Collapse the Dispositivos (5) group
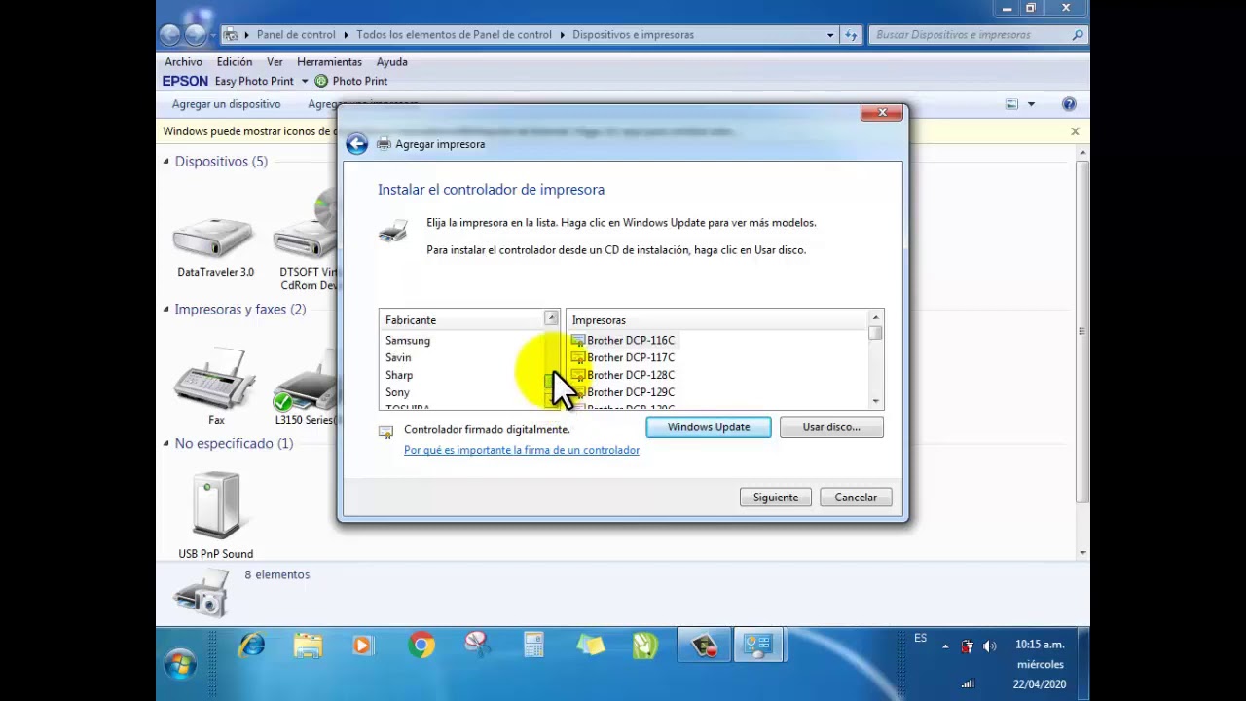Screen dimensions: 1246x701 click(x=166, y=162)
